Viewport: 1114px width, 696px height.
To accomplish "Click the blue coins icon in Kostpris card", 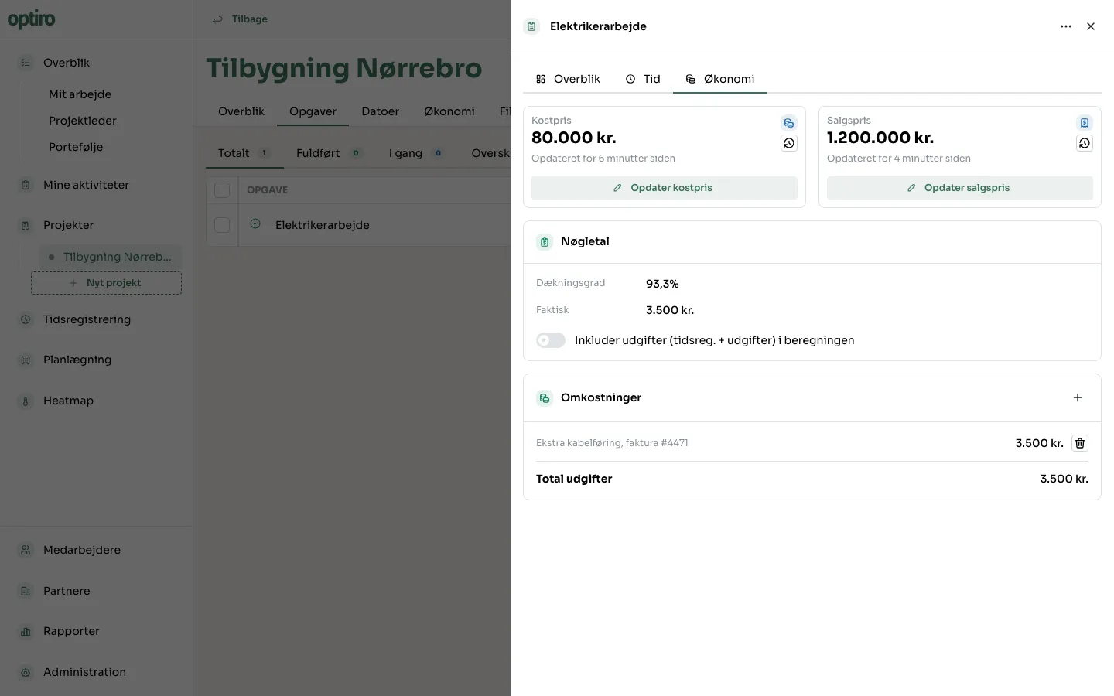I will click(789, 123).
